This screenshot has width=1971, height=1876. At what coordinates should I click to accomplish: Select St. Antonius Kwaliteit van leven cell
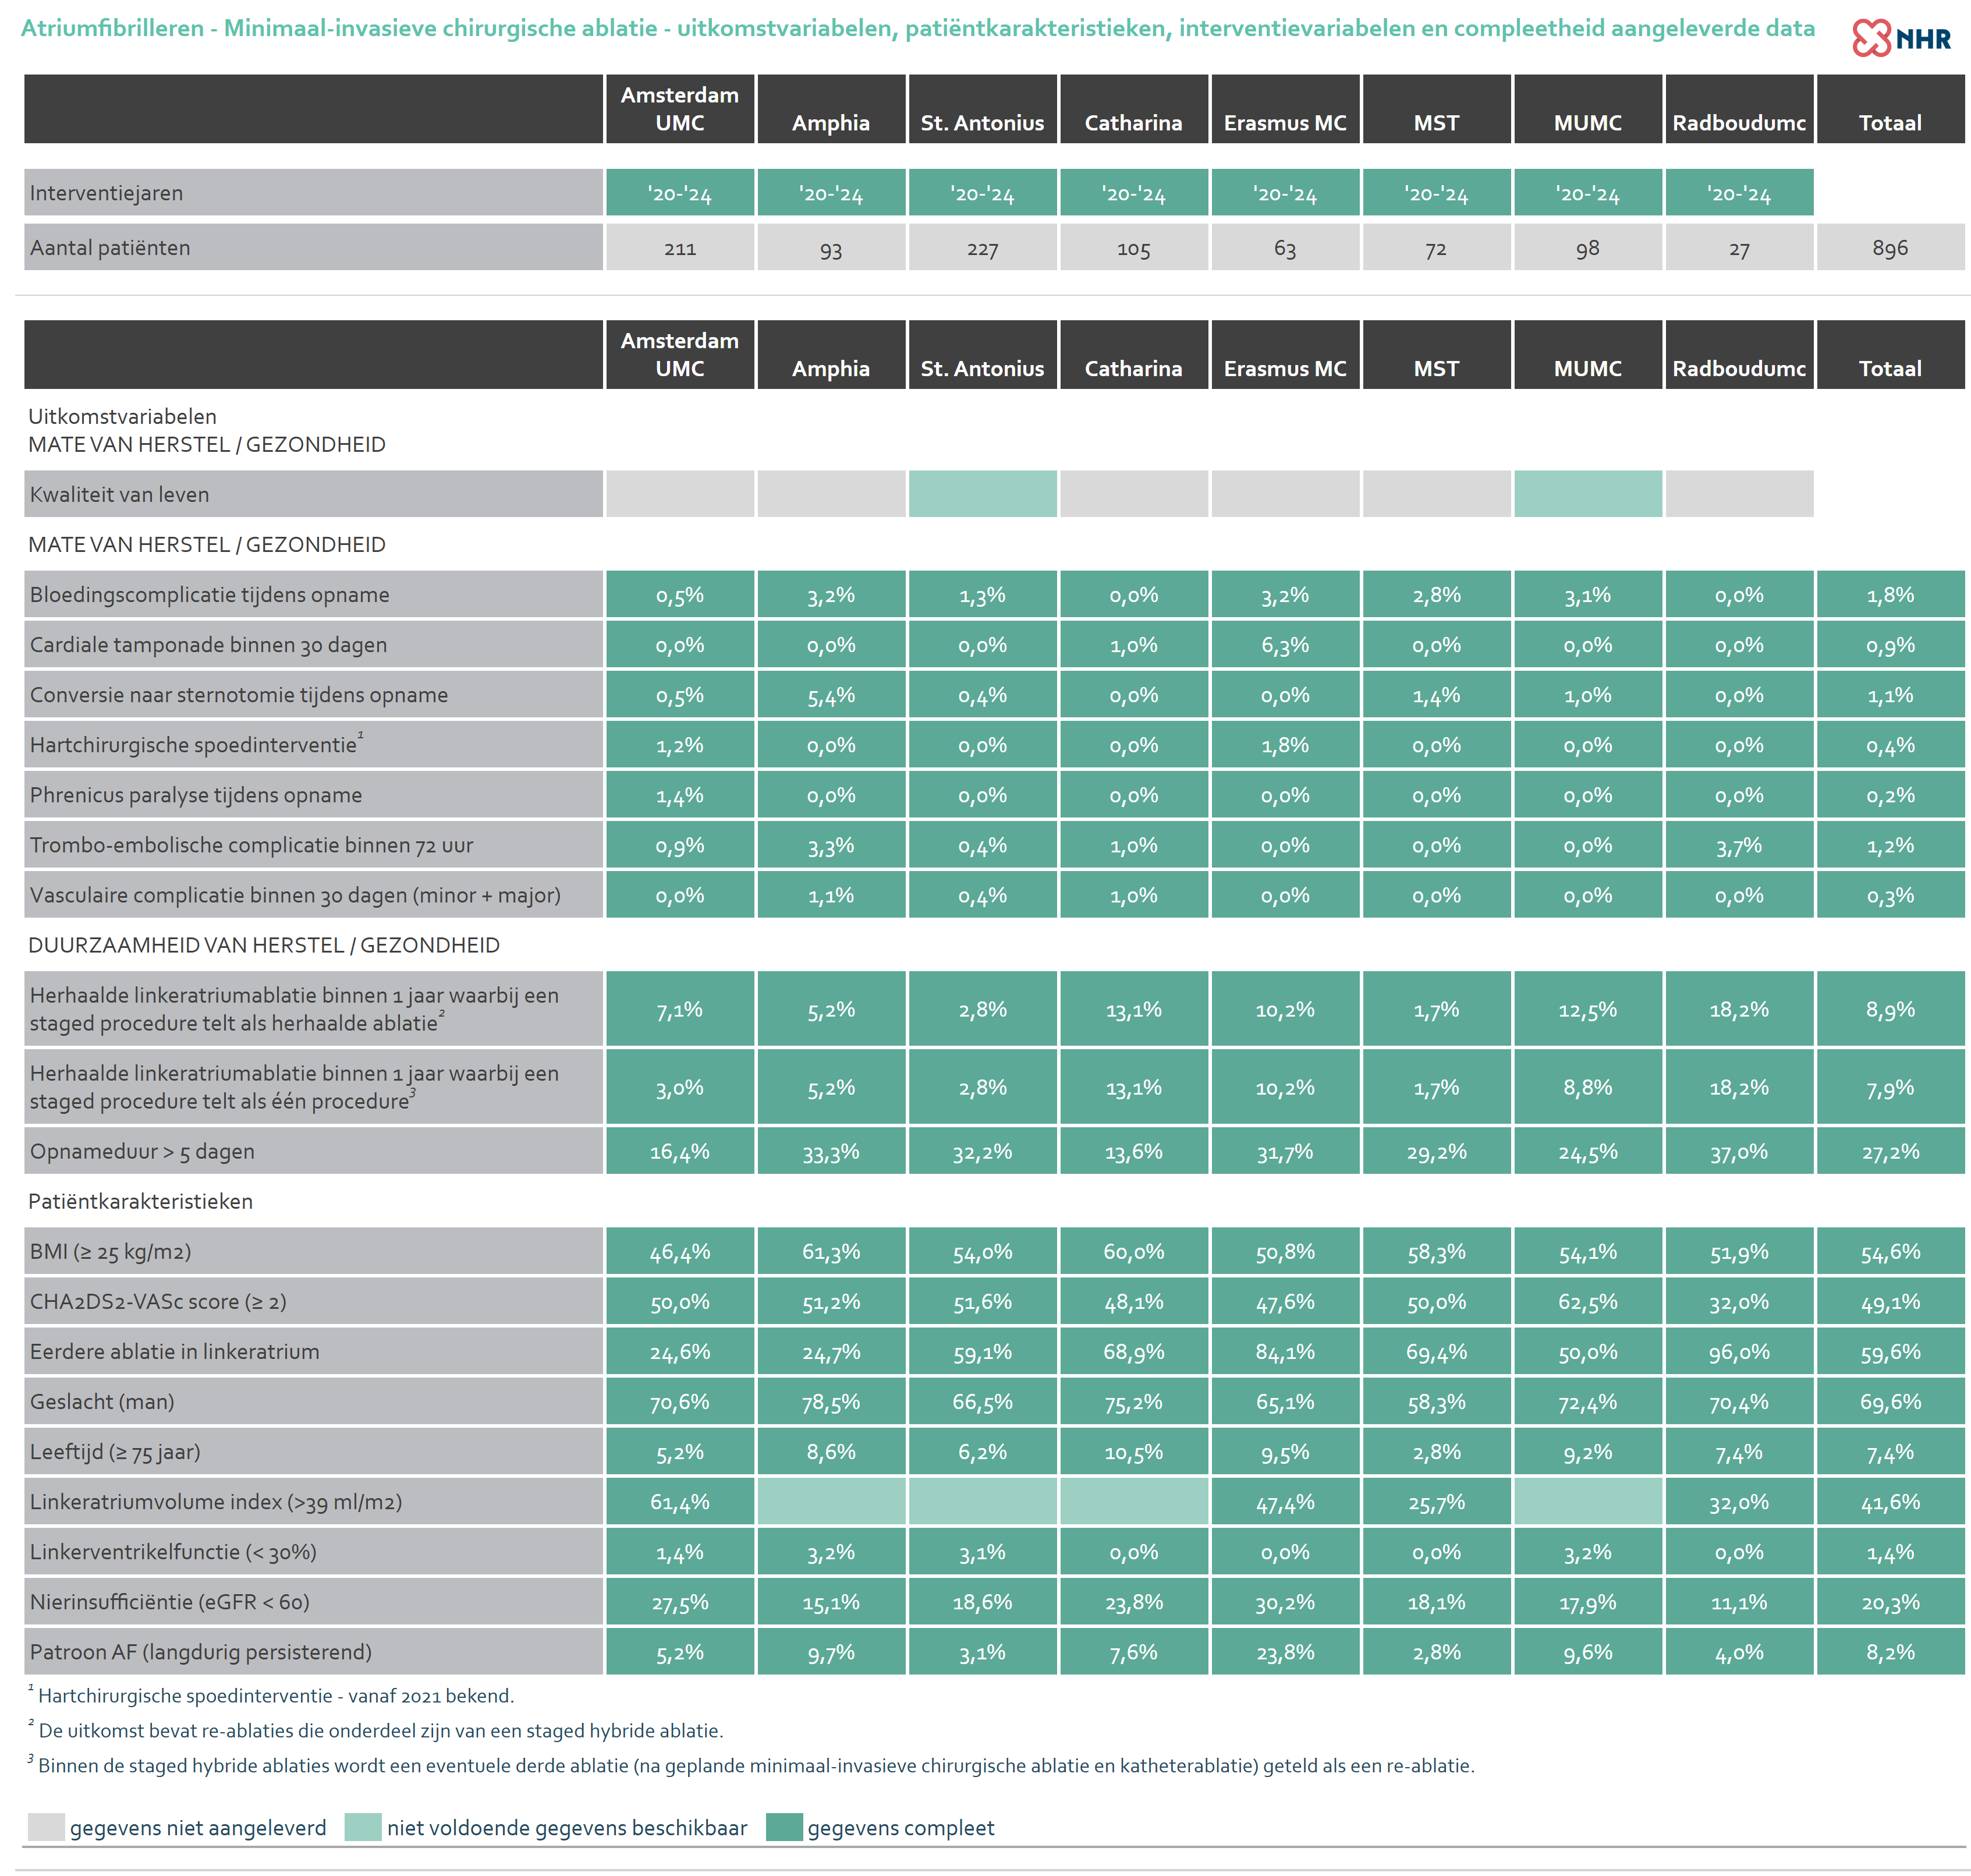point(981,494)
